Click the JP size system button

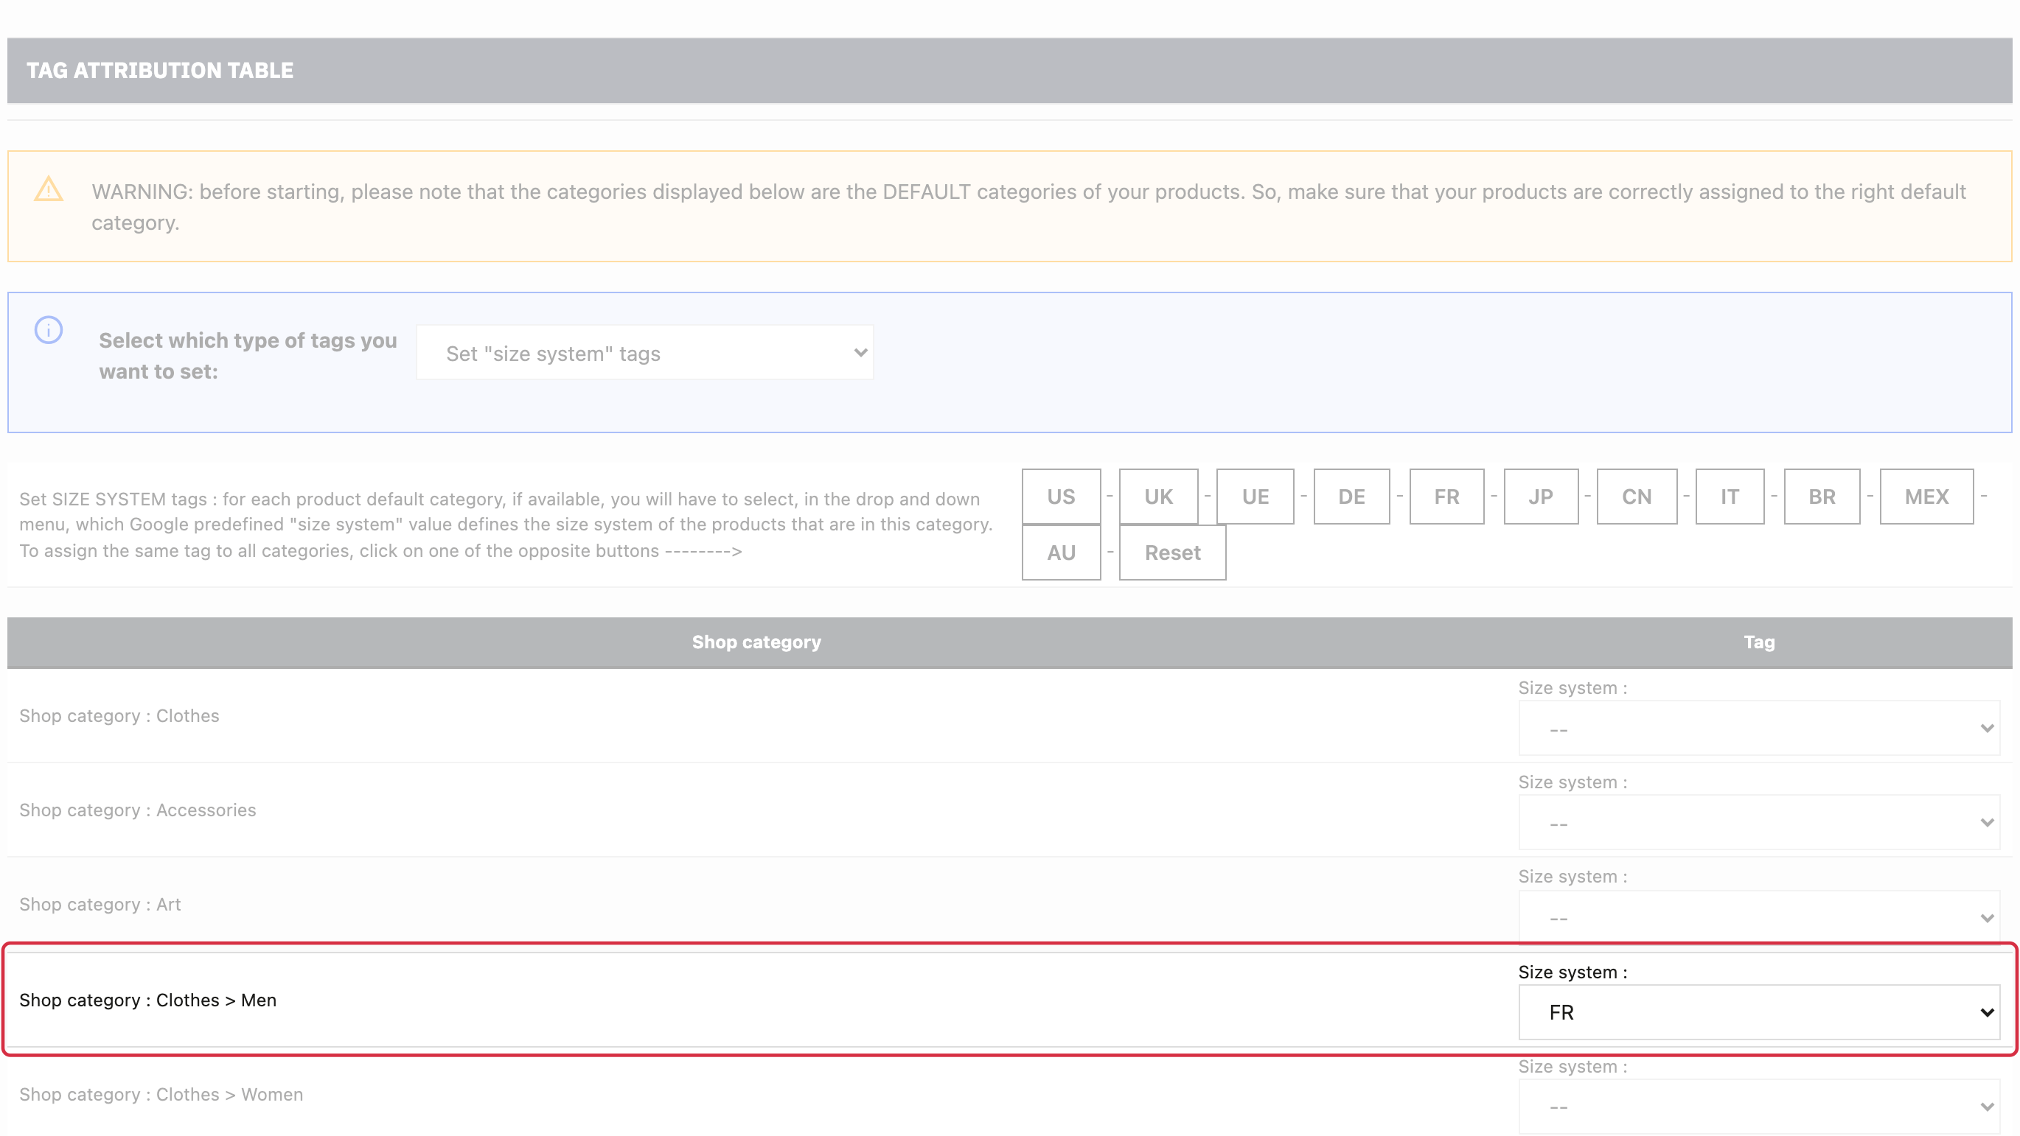point(1541,497)
